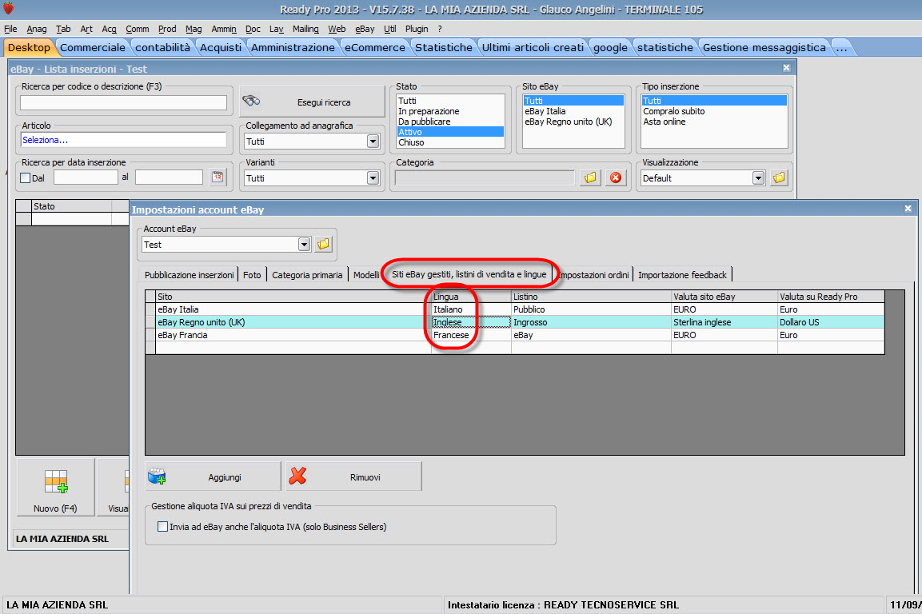Image resolution: width=922 pixels, height=614 pixels.
Task: Click the Aggiungi button
Action: (213, 476)
